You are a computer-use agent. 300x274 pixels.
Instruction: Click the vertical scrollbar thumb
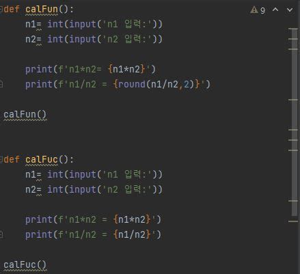click(x=295, y=122)
